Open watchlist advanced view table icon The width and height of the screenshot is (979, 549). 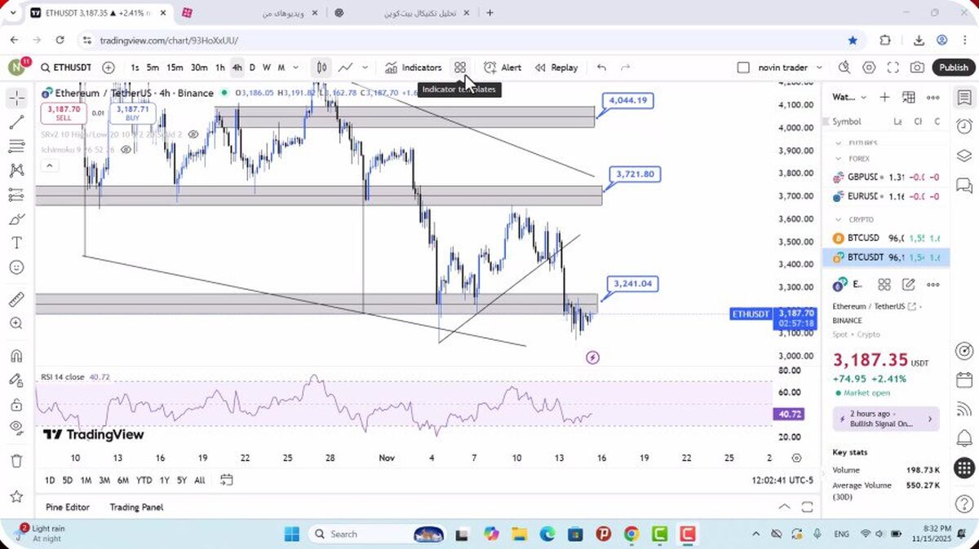point(909,97)
